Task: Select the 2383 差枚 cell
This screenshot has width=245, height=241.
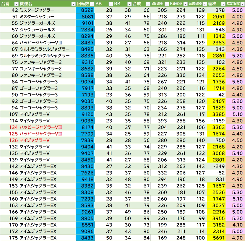Action: (x=216, y=43)
